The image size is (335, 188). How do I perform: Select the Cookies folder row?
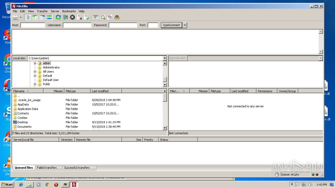coord(87,118)
